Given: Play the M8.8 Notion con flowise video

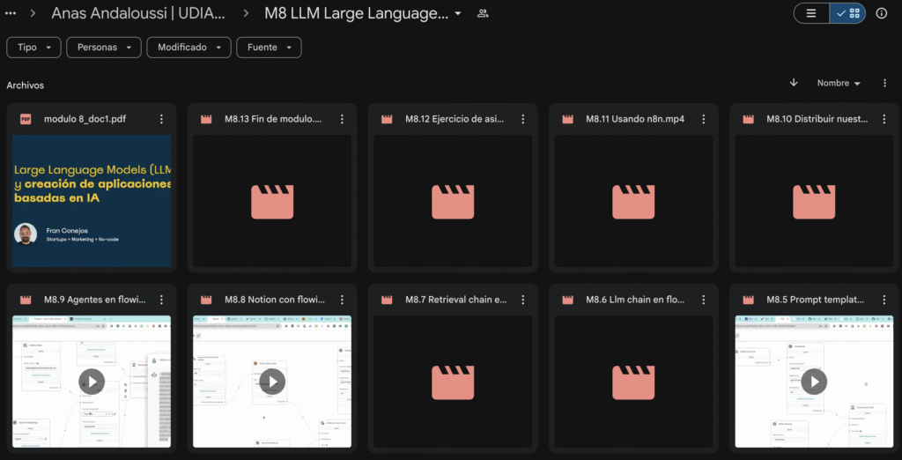Looking at the screenshot, I should (x=272, y=382).
